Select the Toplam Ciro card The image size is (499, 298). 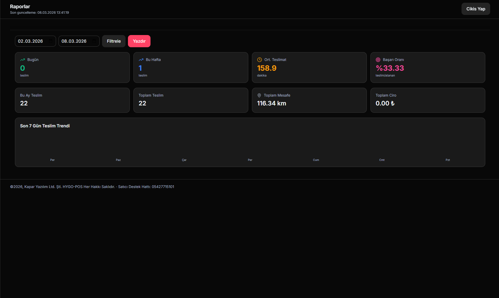pos(428,100)
